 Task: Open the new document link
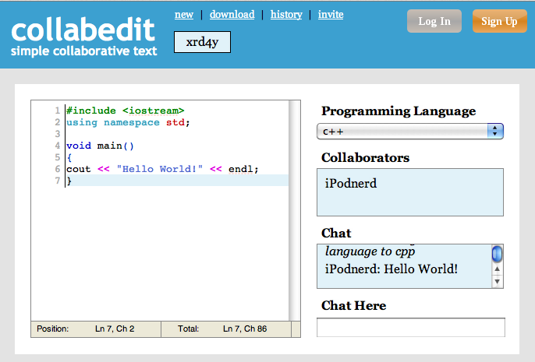point(184,14)
